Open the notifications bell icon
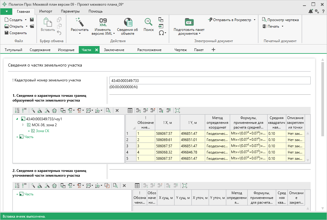The height and width of the screenshot is (220, 327). [x=311, y=11]
